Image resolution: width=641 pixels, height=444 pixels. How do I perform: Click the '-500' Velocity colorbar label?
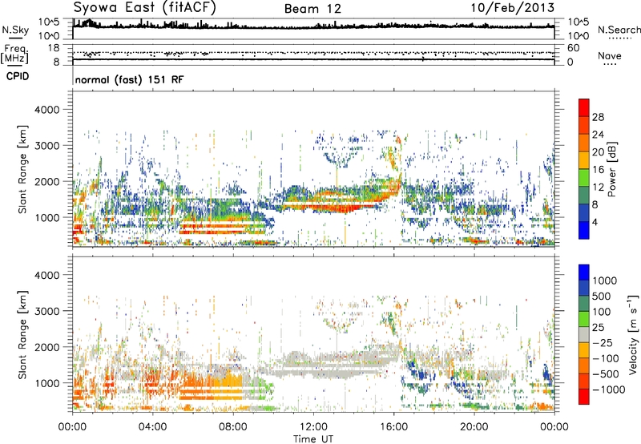606,374
